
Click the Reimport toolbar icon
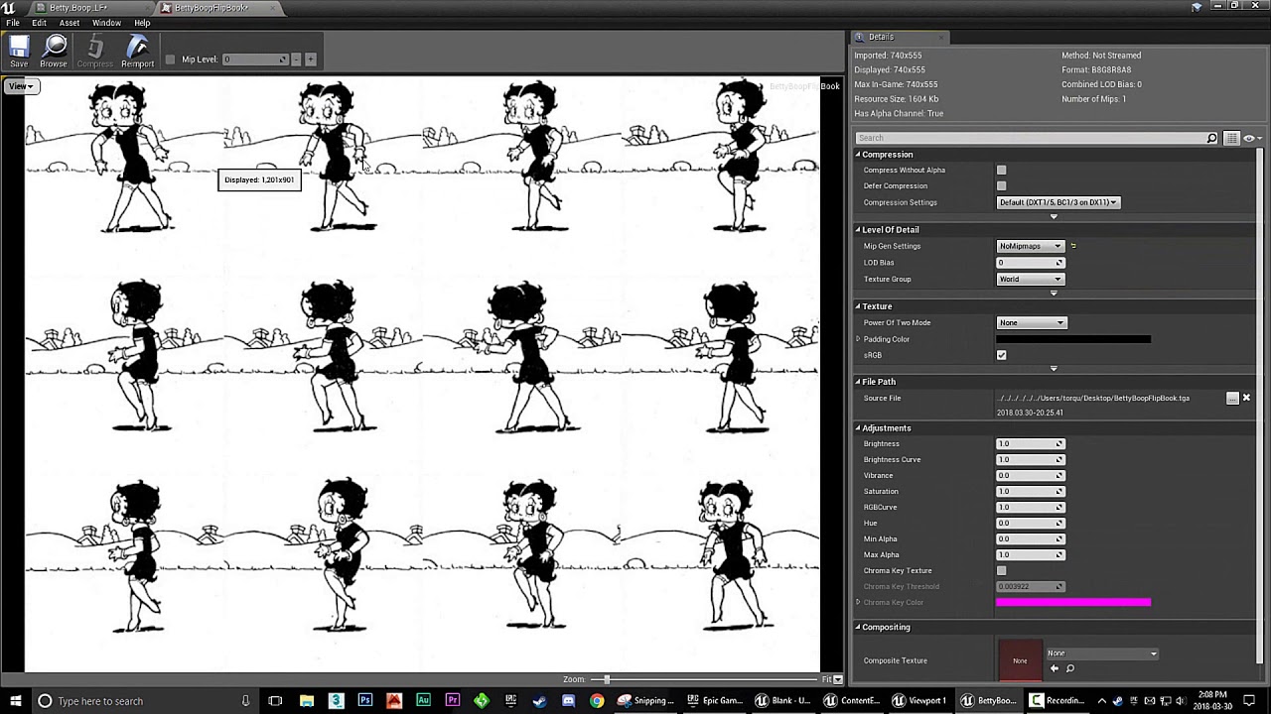(x=138, y=51)
